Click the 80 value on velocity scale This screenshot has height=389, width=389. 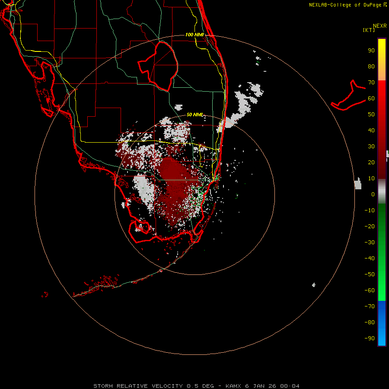(x=371, y=67)
